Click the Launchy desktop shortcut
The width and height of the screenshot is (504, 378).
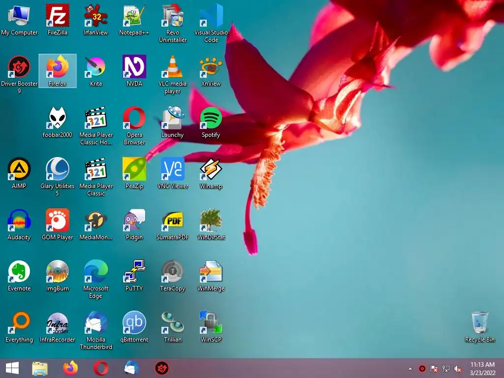[173, 122]
